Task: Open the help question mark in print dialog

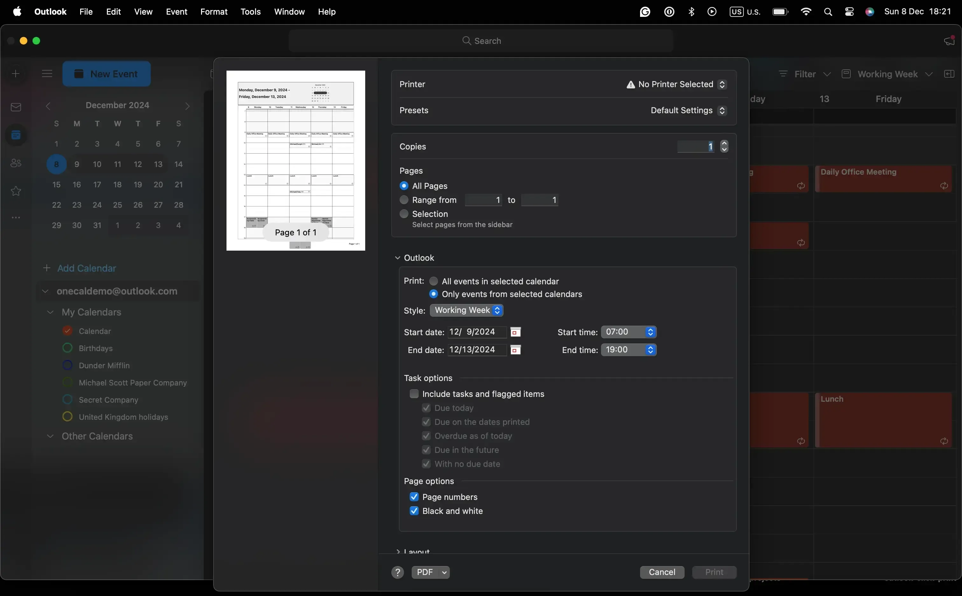Action: pyautogui.click(x=397, y=572)
